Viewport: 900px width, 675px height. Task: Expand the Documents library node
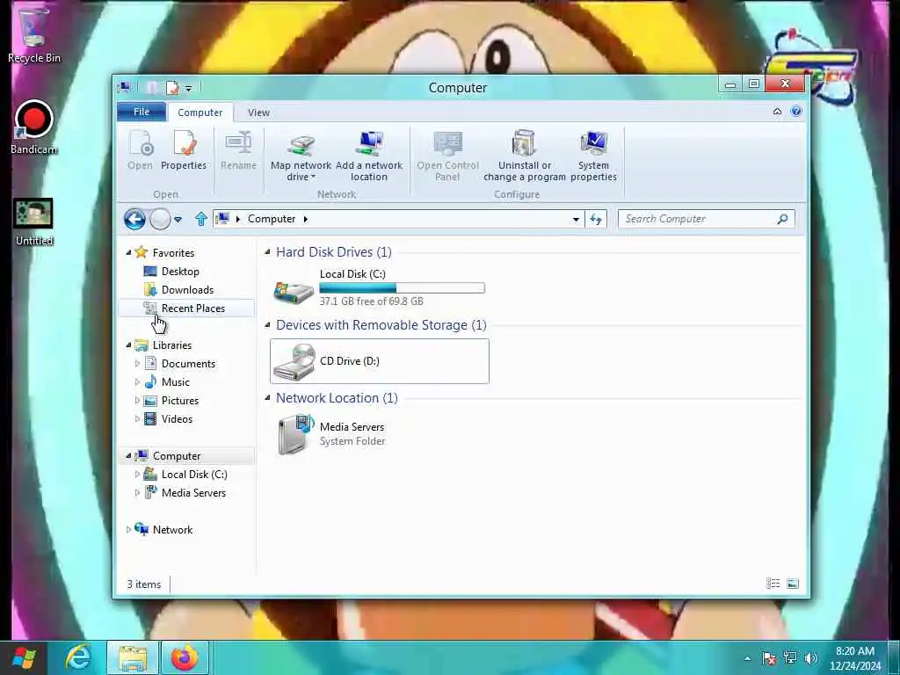click(137, 363)
